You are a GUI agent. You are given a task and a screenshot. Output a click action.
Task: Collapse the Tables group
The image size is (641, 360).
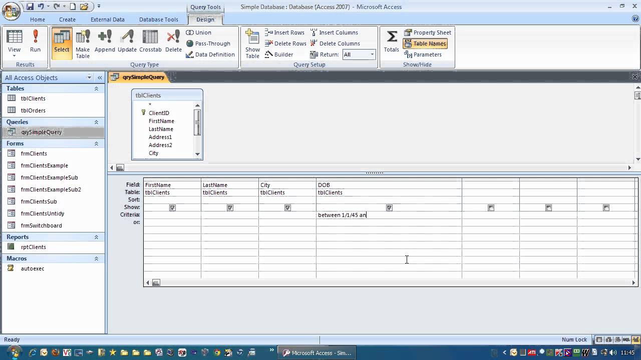coord(96,88)
